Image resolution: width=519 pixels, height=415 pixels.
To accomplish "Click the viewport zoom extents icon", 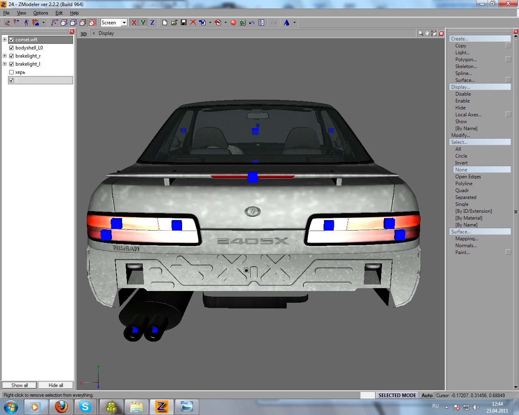I will pyautogui.click(x=434, y=33).
